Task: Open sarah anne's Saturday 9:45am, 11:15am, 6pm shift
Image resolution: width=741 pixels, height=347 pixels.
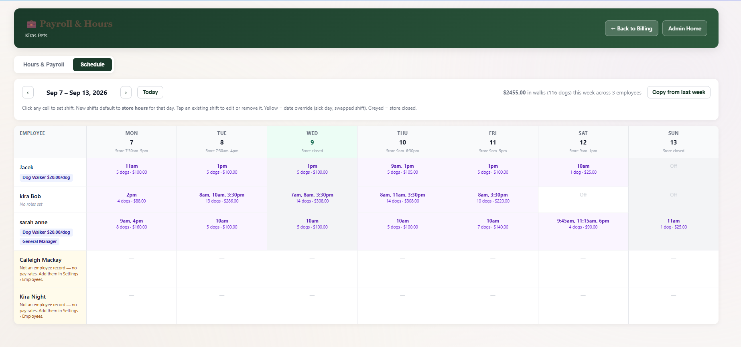Action: 583,231
